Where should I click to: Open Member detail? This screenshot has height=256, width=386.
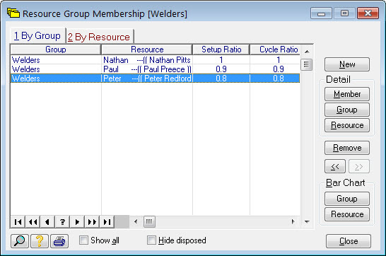(x=347, y=94)
